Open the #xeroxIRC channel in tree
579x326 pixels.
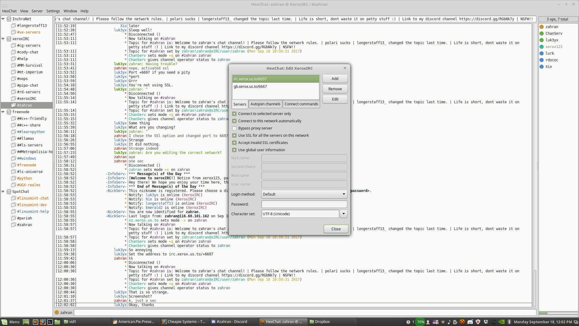(27, 99)
